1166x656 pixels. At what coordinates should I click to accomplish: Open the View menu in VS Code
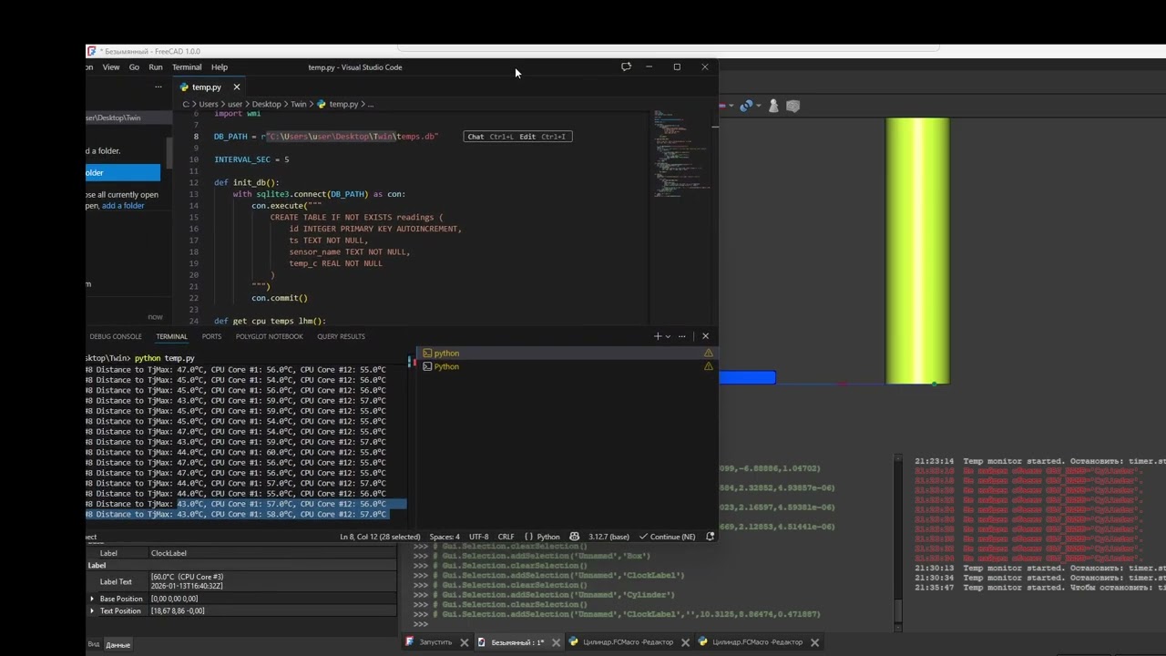coord(111,67)
